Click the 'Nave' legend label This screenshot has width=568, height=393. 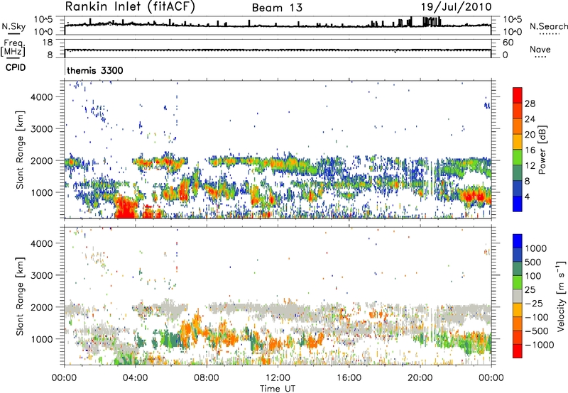click(540, 49)
